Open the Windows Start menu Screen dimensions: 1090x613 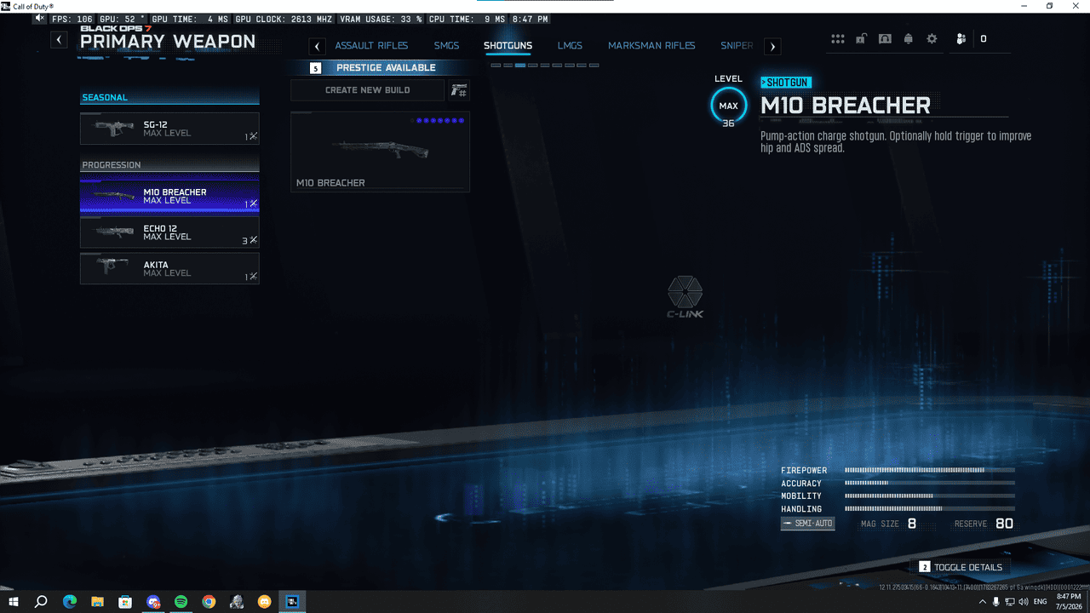14,602
